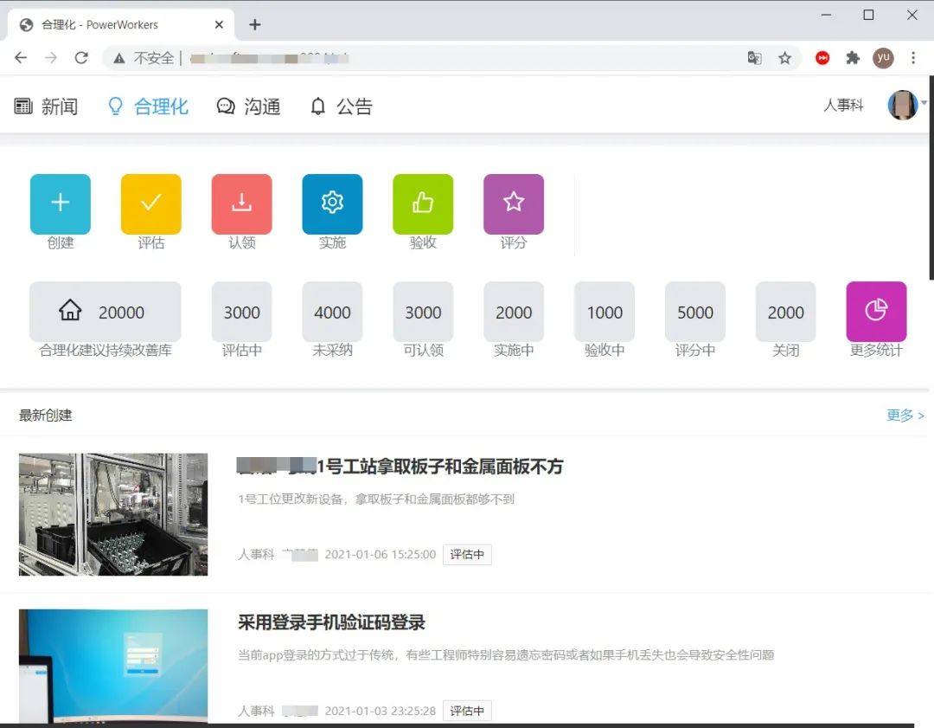Maximize the Chrome window

click(868, 15)
